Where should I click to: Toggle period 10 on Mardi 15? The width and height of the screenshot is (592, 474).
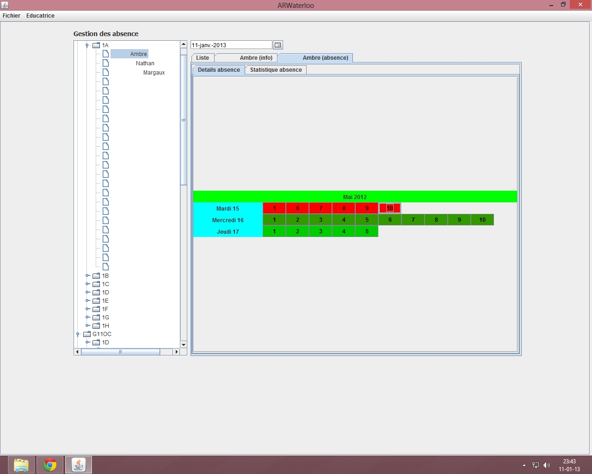tap(390, 208)
